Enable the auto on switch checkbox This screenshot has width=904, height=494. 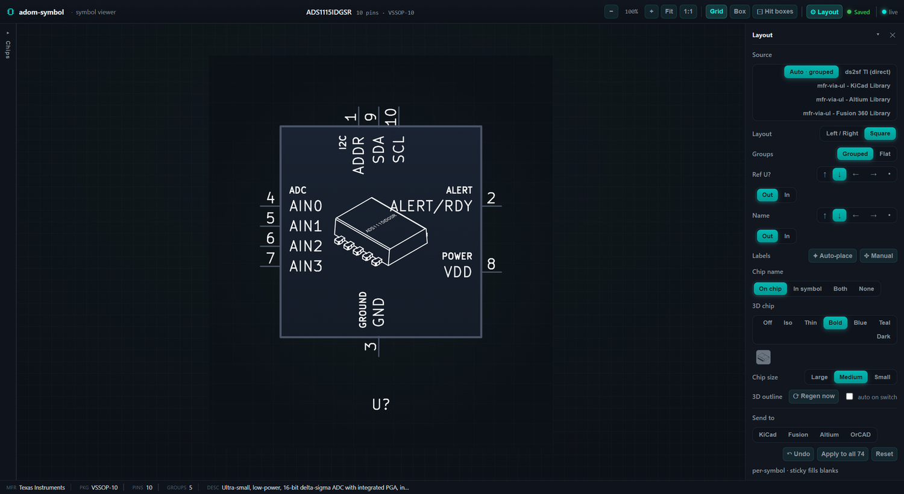coord(849,396)
